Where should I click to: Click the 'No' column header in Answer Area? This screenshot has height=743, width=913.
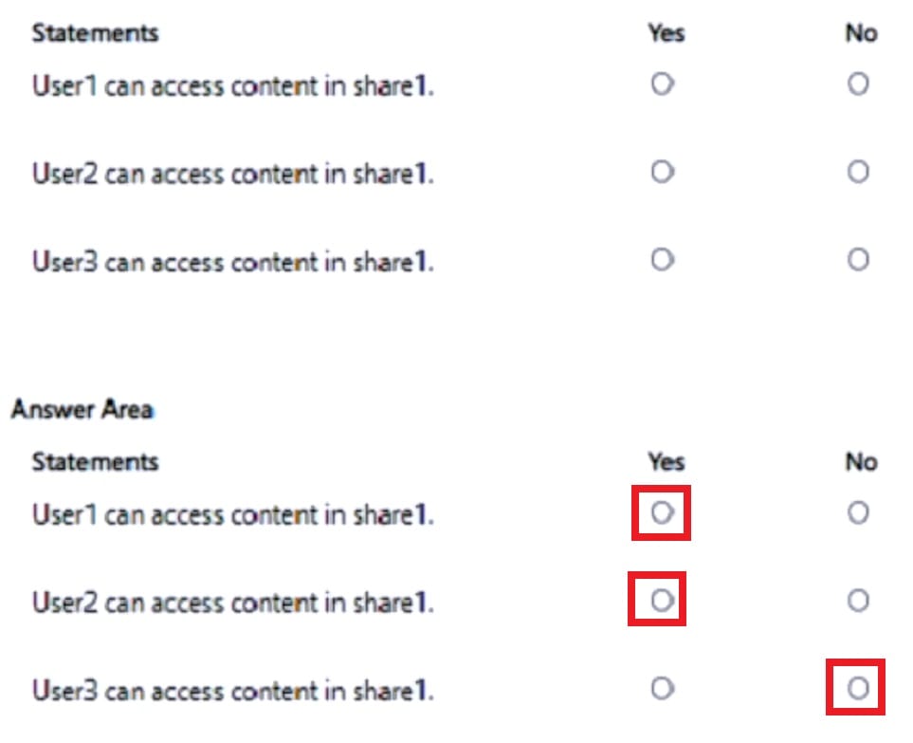pos(861,461)
